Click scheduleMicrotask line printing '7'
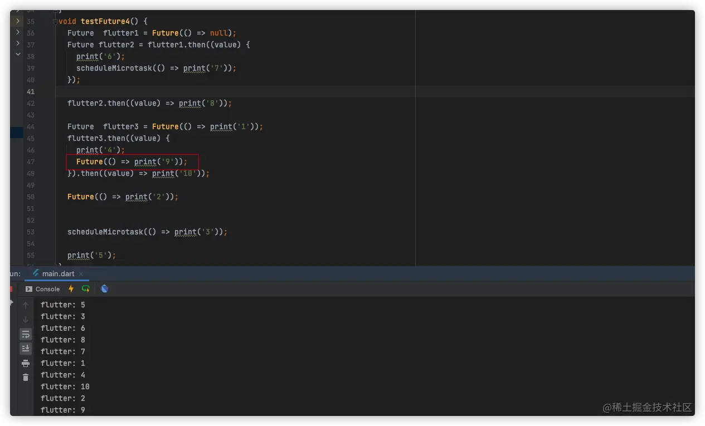Viewport: 705px width, 426px height. (156, 68)
